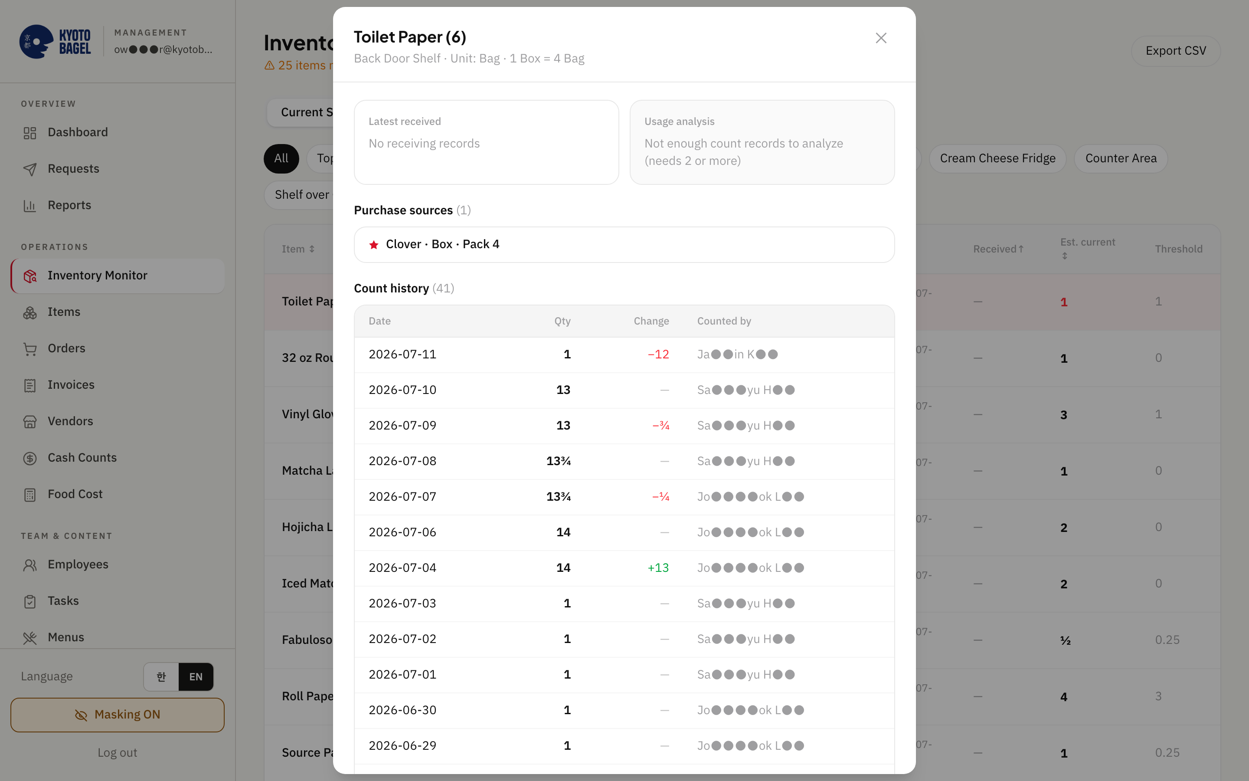Click the −¼ change on 2026-07-07
1249x781 pixels.
pyautogui.click(x=660, y=497)
